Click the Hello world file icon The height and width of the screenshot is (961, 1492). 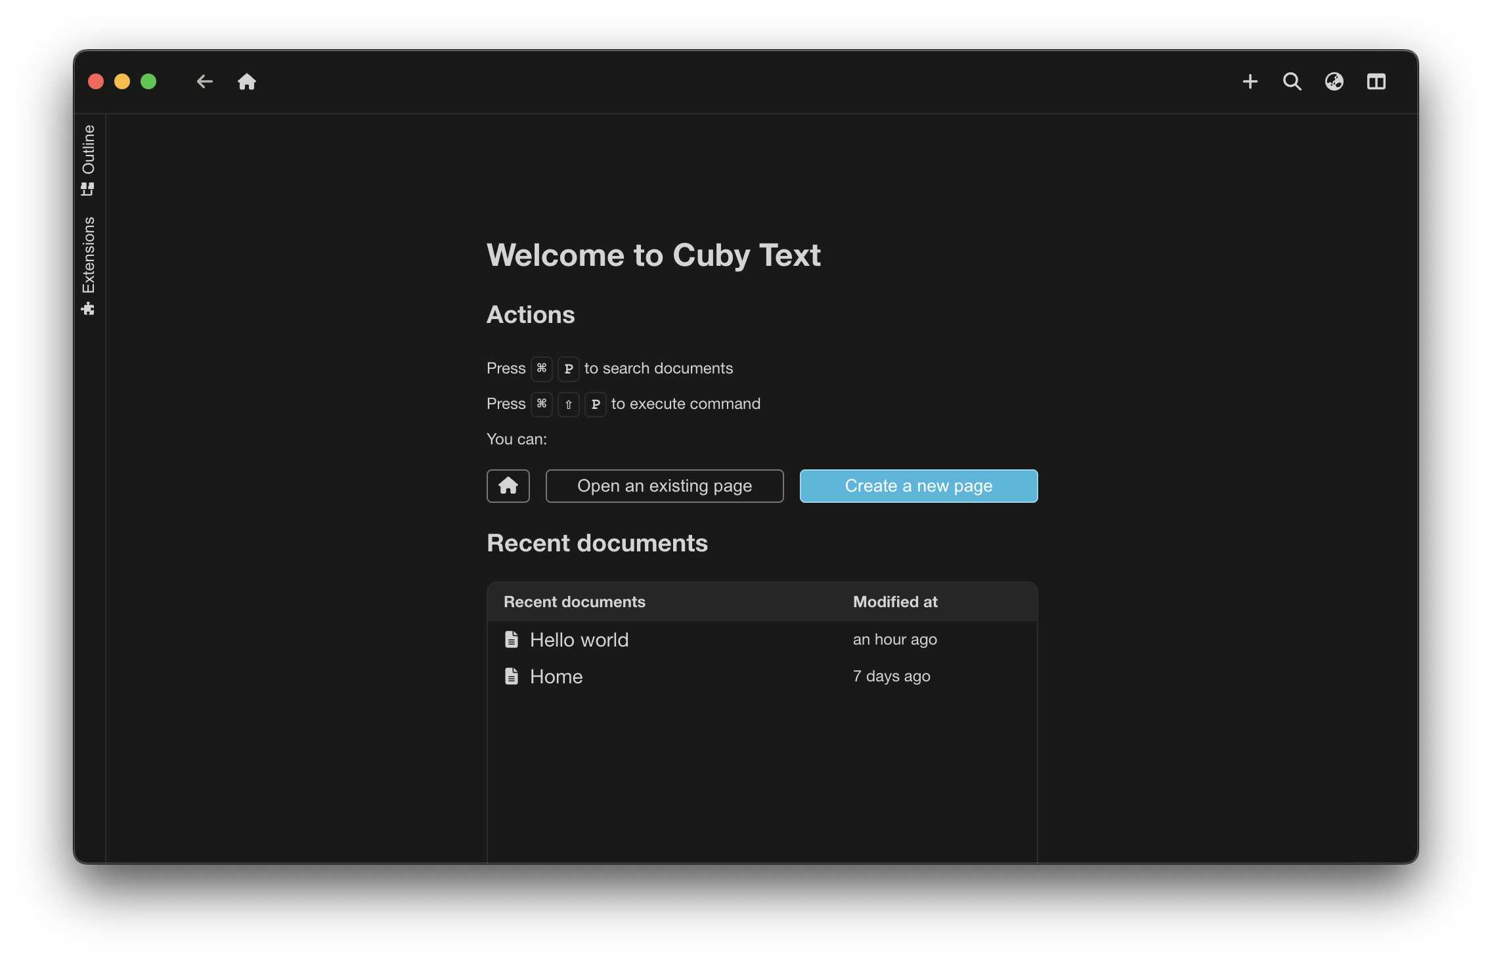[511, 639]
